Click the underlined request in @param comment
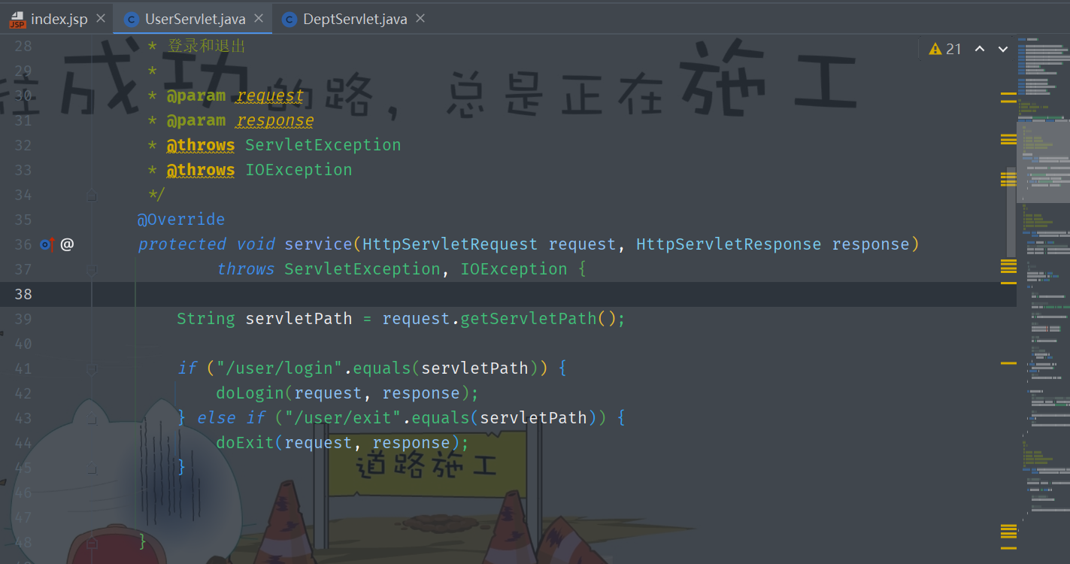The height and width of the screenshot is (564, 1070). coord(270,96)
